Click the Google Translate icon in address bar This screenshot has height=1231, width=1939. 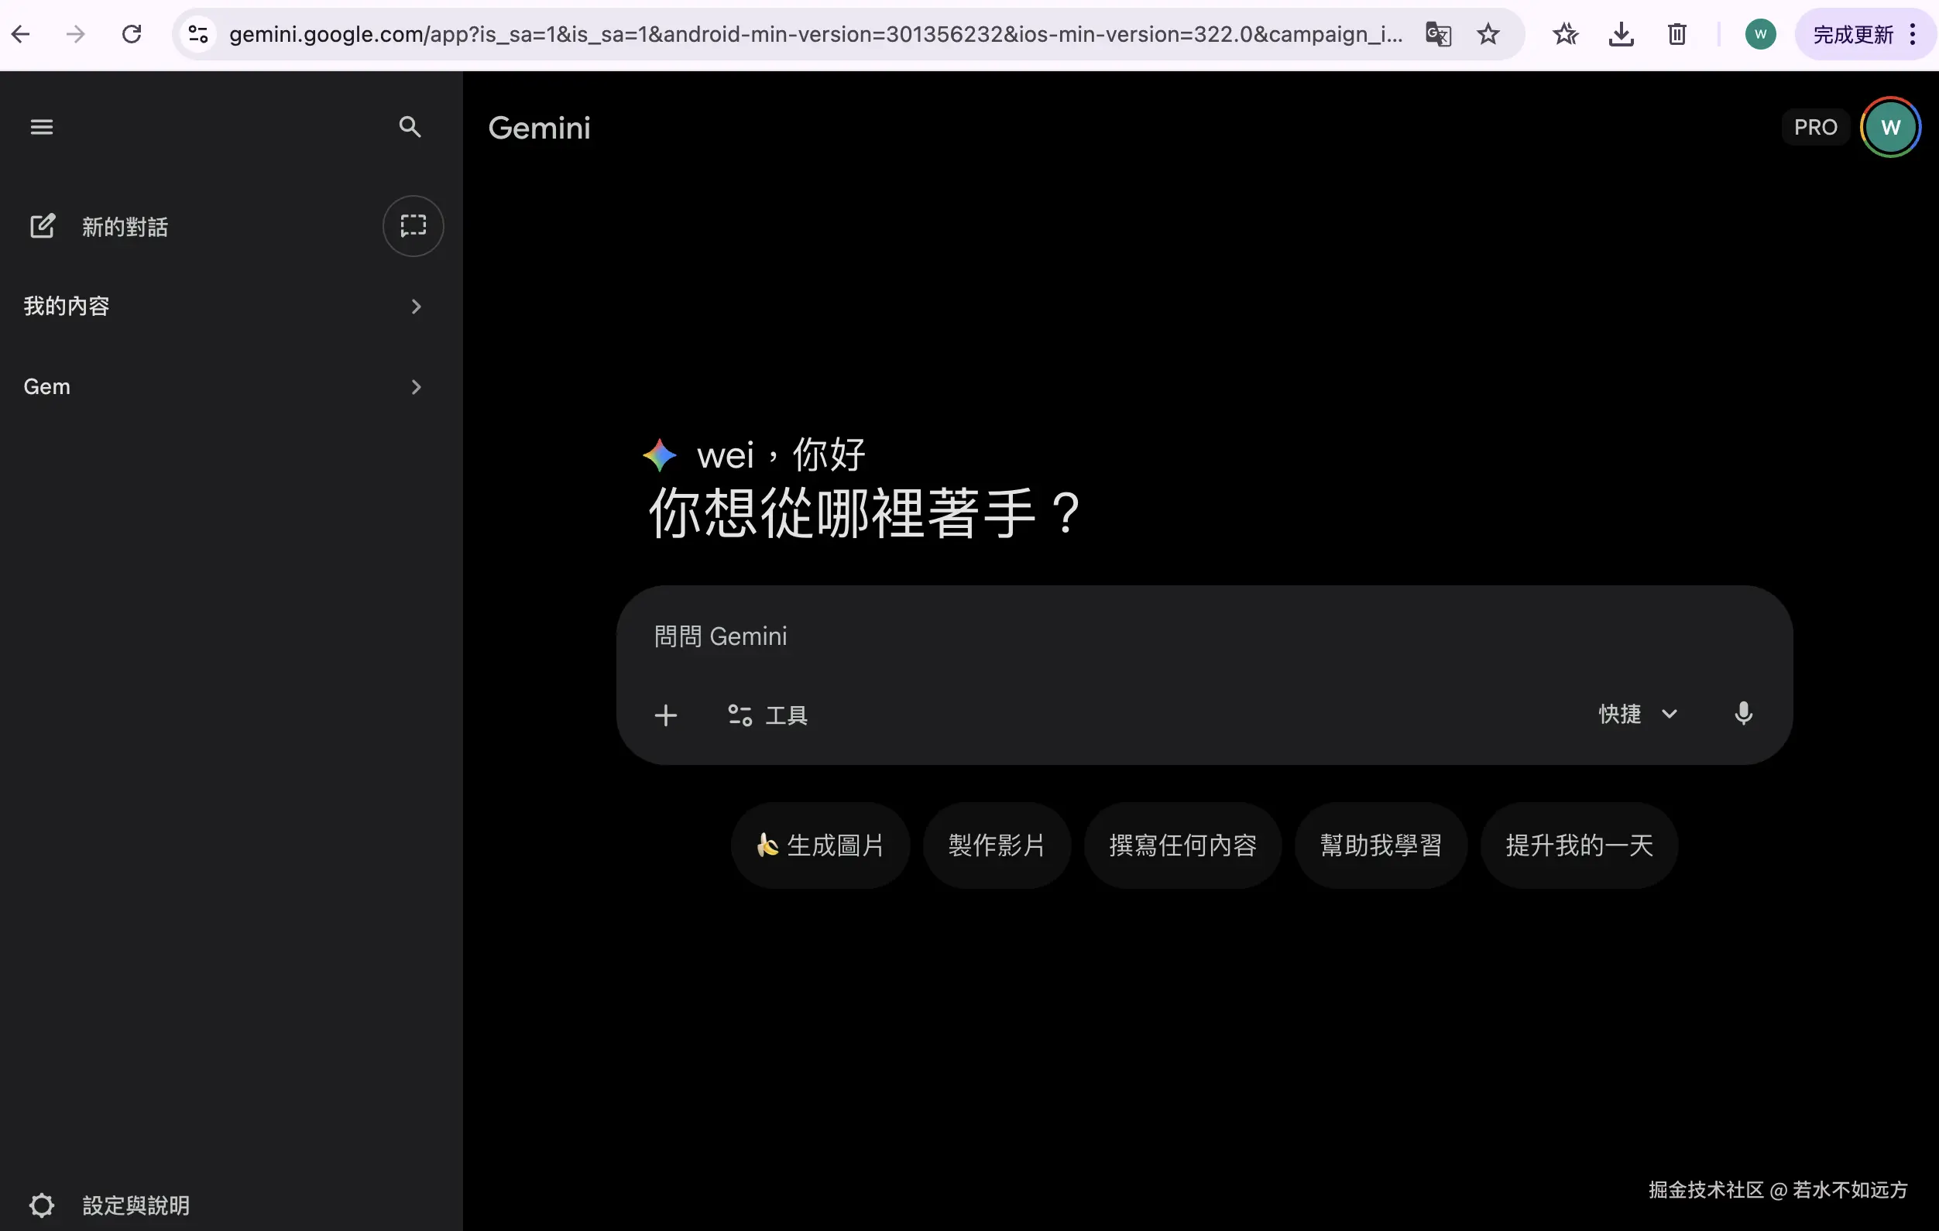point(1438,35)
